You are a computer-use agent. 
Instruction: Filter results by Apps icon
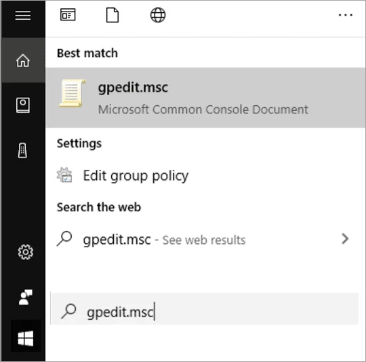68,15
